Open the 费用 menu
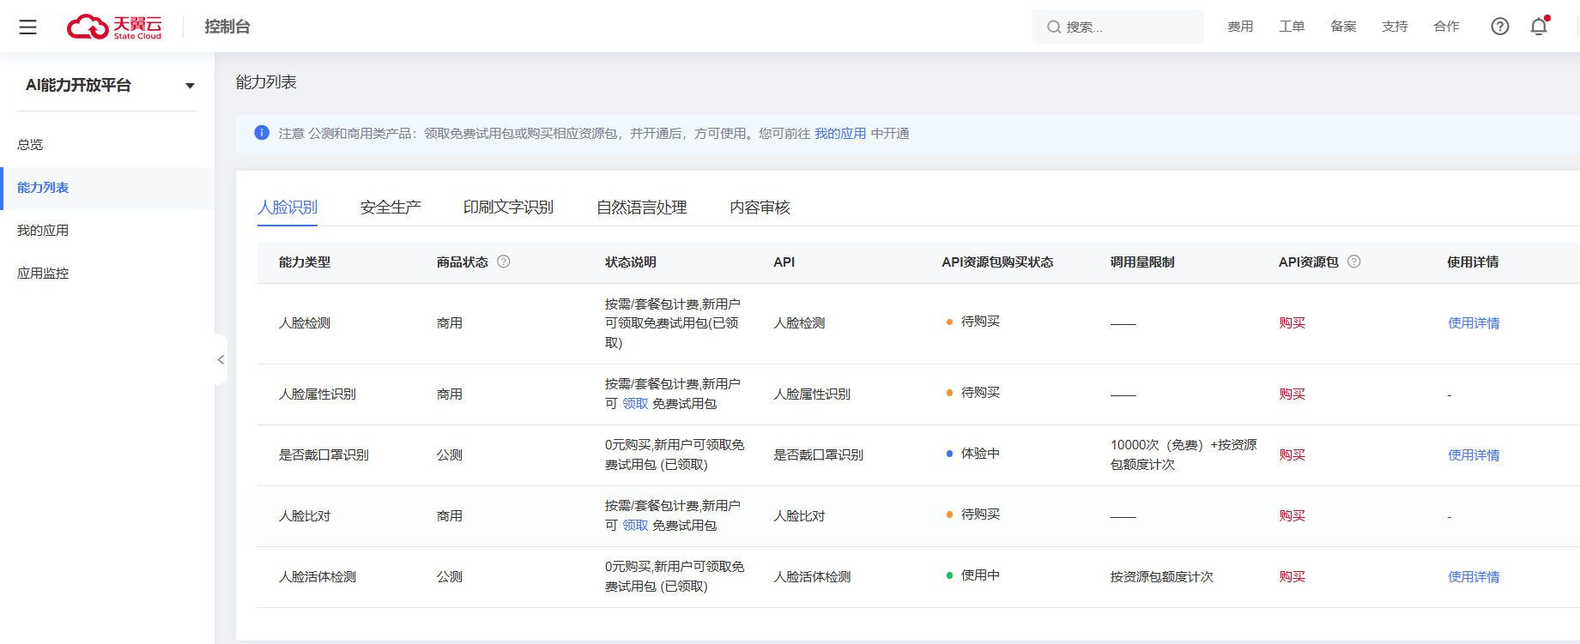This screenshot has height=644, width=1580. (x=1240, y=27)
